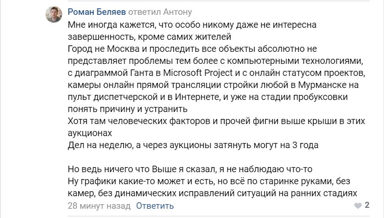Screen dimensions: 384x218
Task: Follow the 'Антону' replied-to link
Action: pos(178,12)
